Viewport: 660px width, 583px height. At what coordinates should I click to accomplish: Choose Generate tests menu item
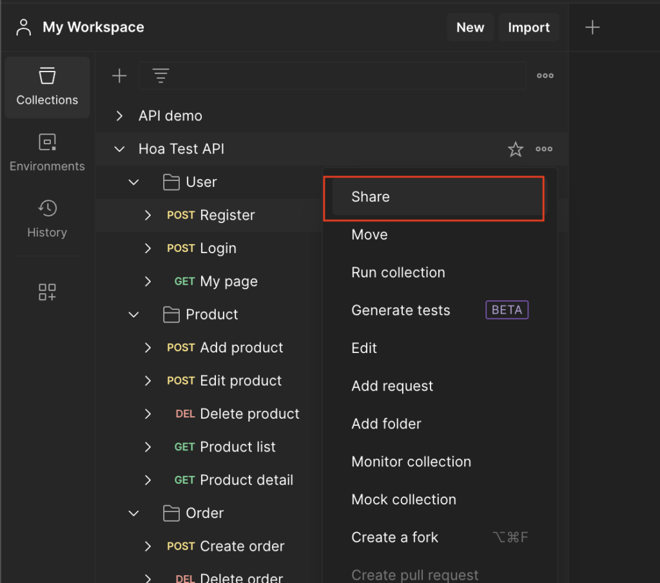click(440, 311)
